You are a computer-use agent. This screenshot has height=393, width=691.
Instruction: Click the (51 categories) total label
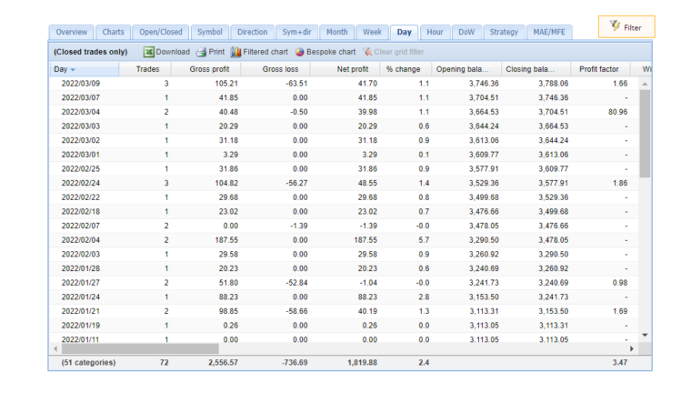(88, 363)
